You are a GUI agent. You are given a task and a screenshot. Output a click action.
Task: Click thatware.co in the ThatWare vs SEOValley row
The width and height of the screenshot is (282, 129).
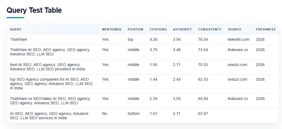(x=238, y=99)
